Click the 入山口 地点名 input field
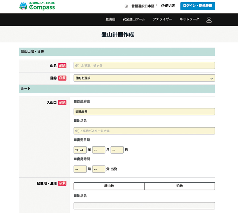The width and height of the screenshot is (238, 213). coord(144,131)
